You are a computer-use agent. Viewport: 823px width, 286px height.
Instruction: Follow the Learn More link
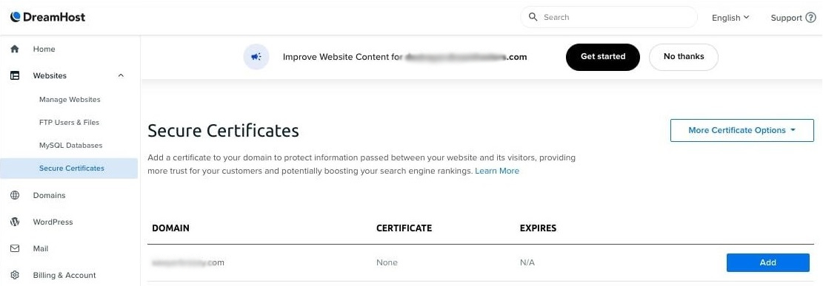tap(497, 171)
